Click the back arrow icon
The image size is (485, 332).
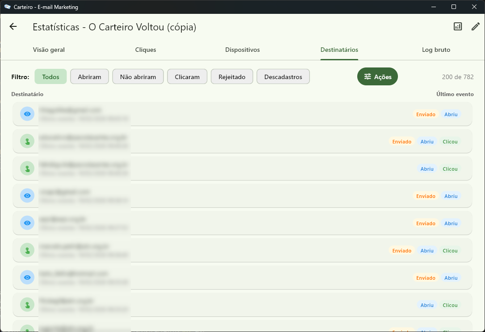[x=13, y=27]
